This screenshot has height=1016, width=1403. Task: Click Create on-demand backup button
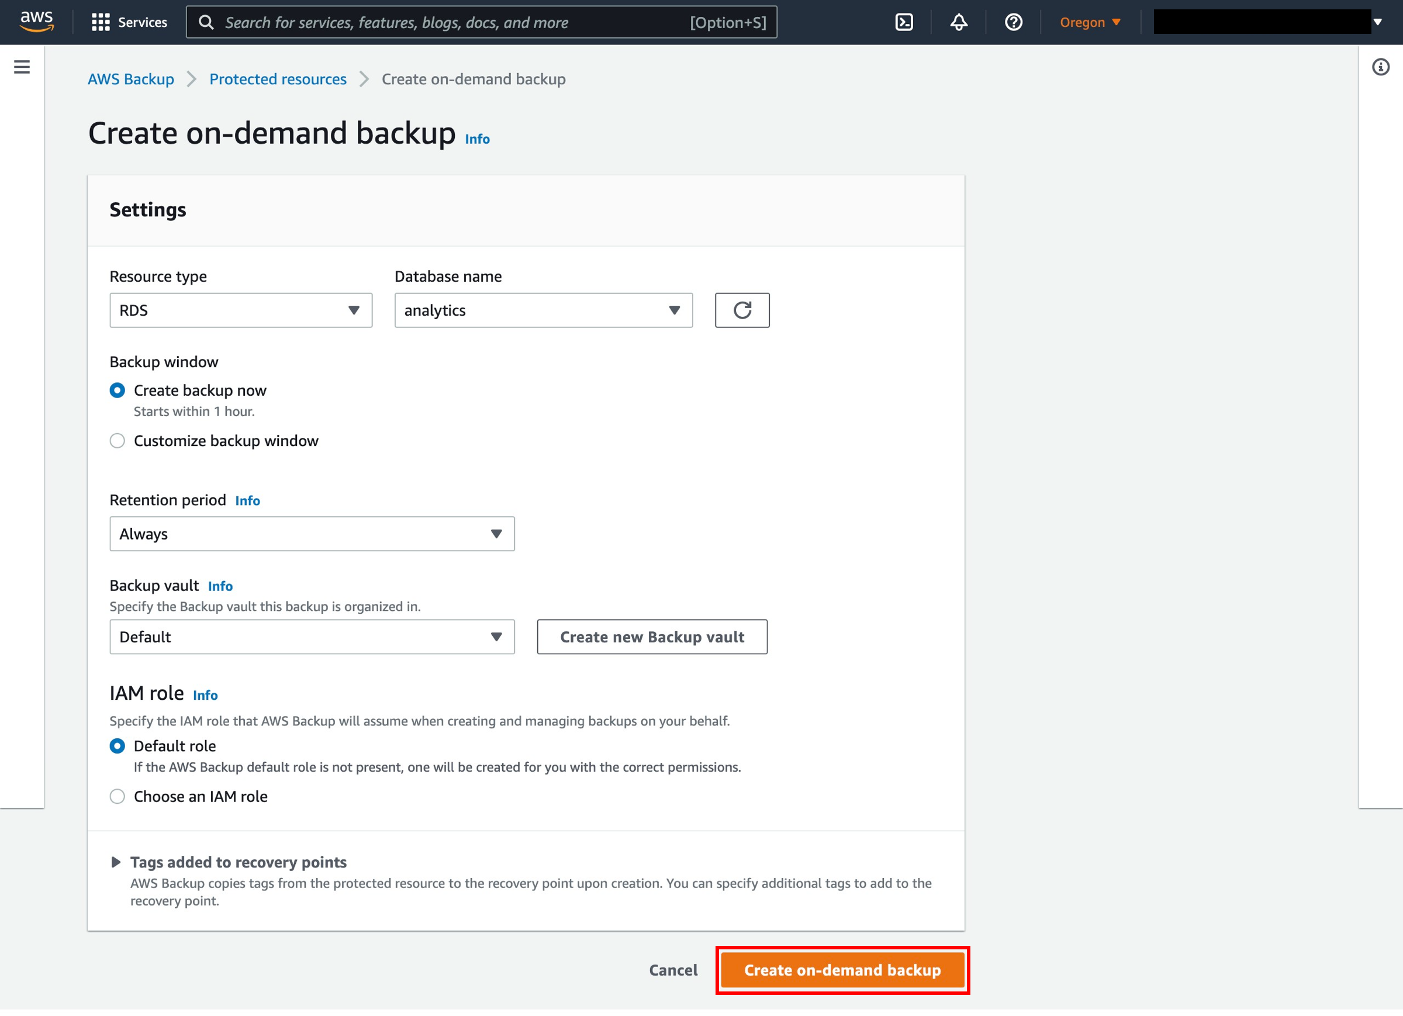coord(842,970)
